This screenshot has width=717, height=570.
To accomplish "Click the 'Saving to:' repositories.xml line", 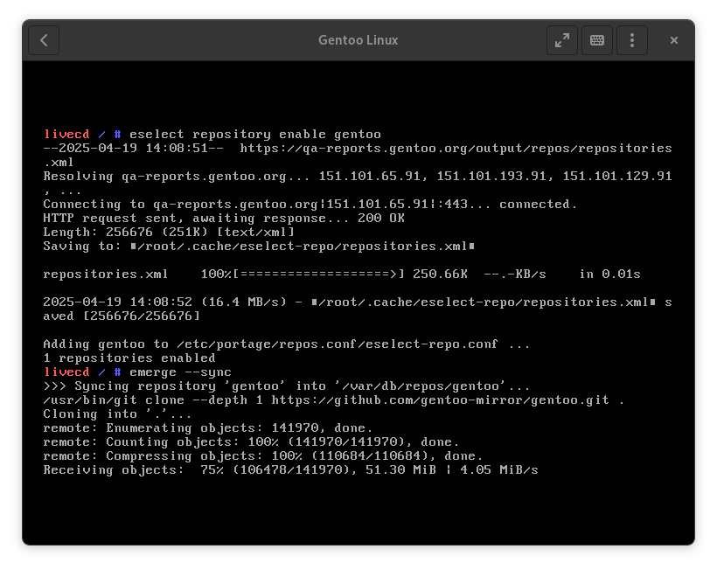I will 259,247.
